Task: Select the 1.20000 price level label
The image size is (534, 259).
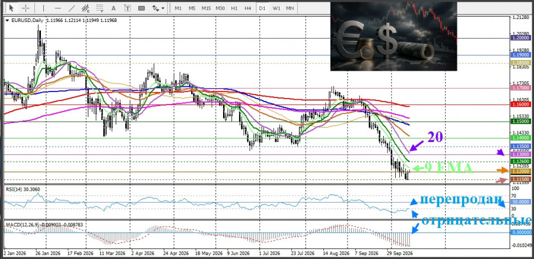Action: [x=520, y=39]
